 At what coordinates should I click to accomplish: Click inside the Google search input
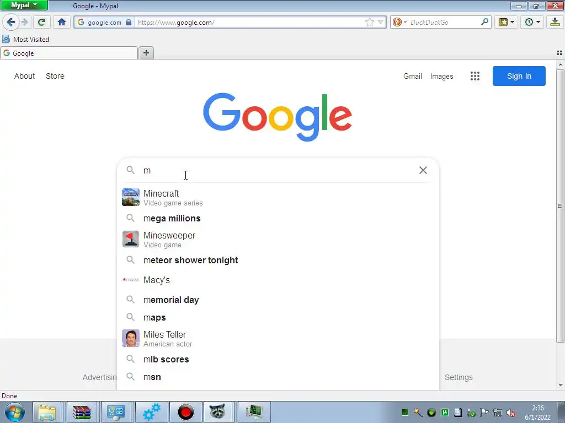point(278,170)
